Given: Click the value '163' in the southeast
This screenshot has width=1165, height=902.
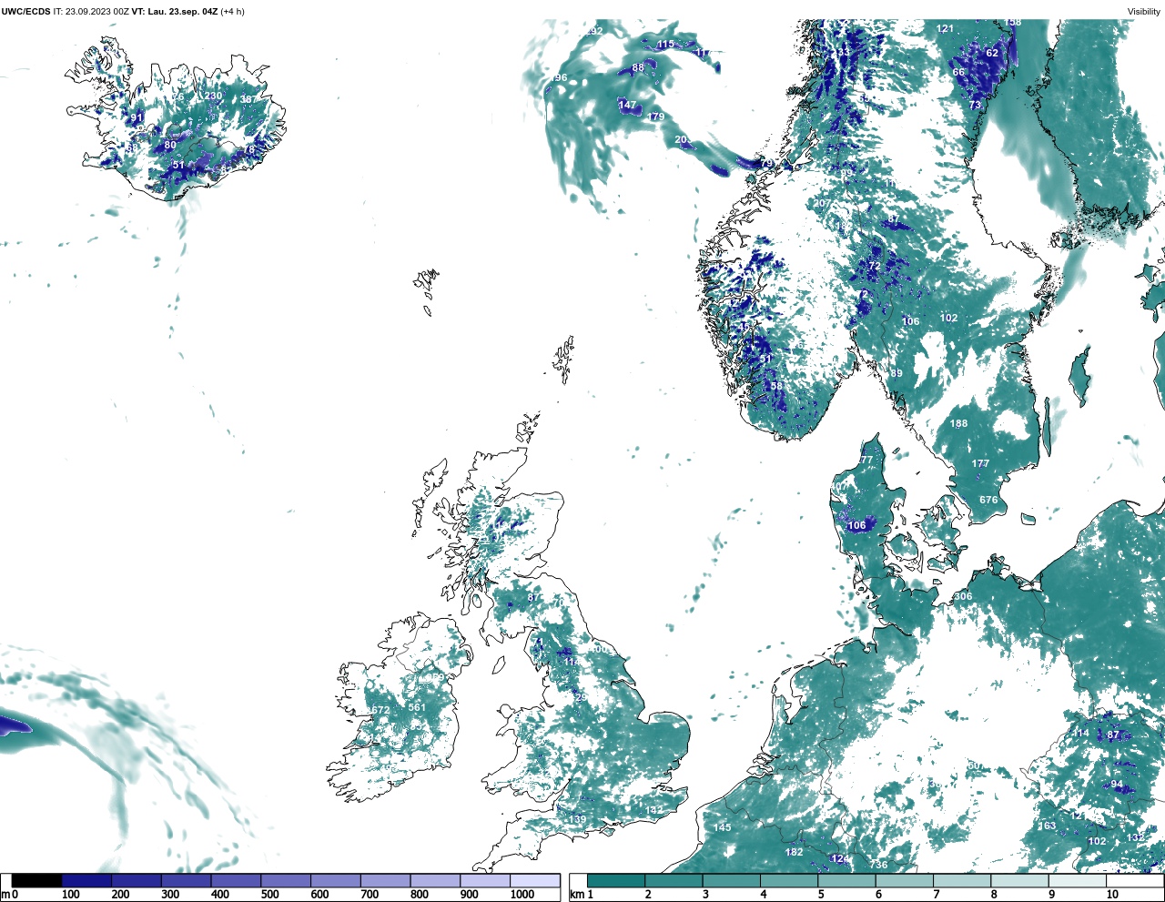Looking at the screenshot, I should tap(1048, 826).
